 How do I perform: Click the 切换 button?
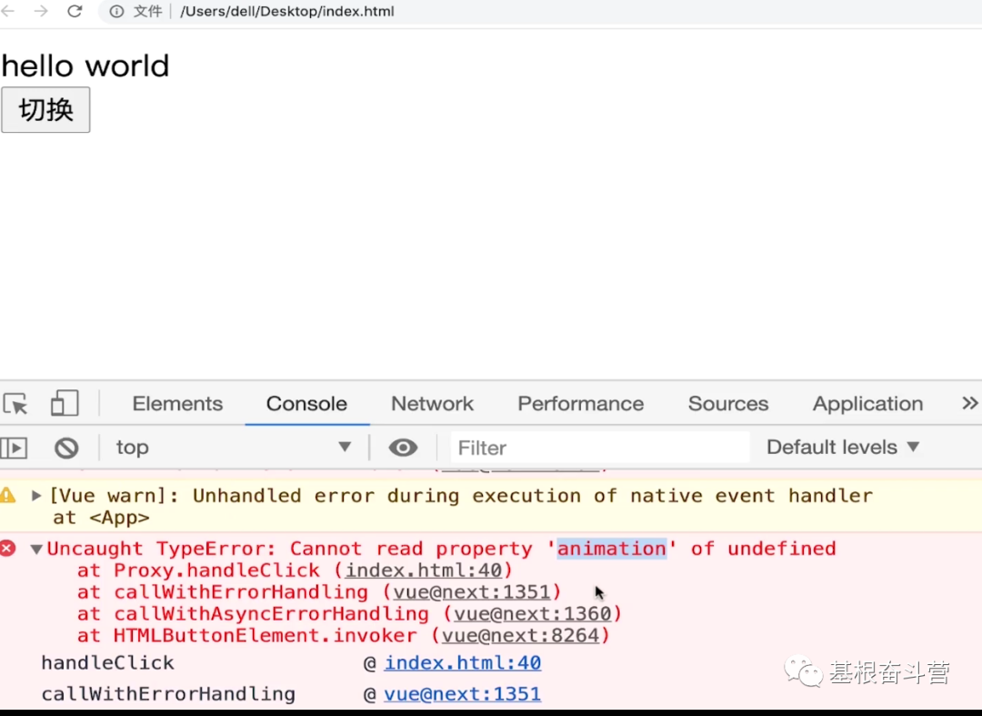45,110
